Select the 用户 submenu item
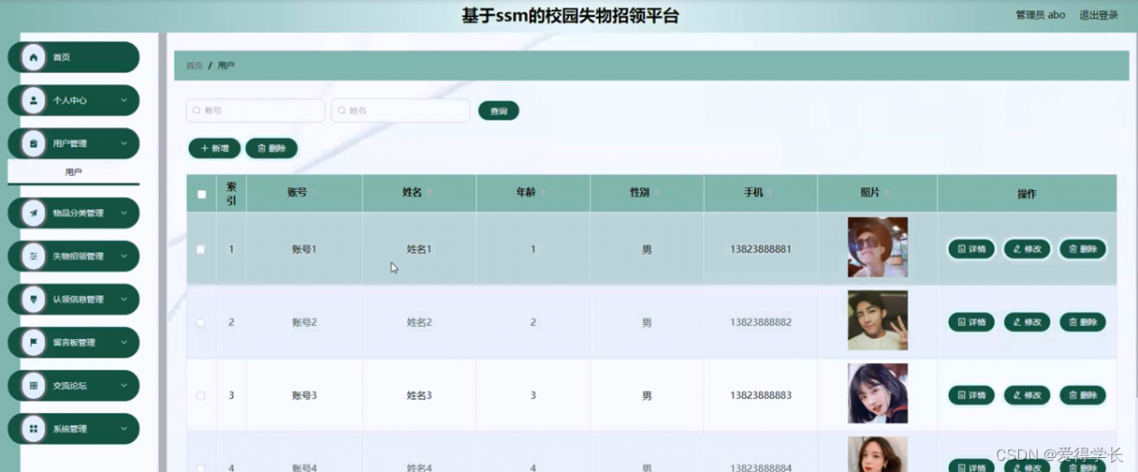The height and width of the screenshot is (472, 1138). [74, 172]
